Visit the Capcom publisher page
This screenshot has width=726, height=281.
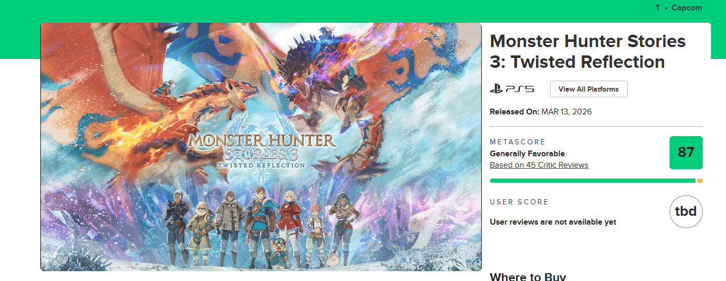pyautogui.click(x=687, y=8)
